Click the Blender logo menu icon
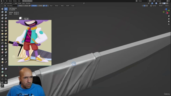Image resolution: width=171 pixels, height=96 pixels. tap(1, 1)
